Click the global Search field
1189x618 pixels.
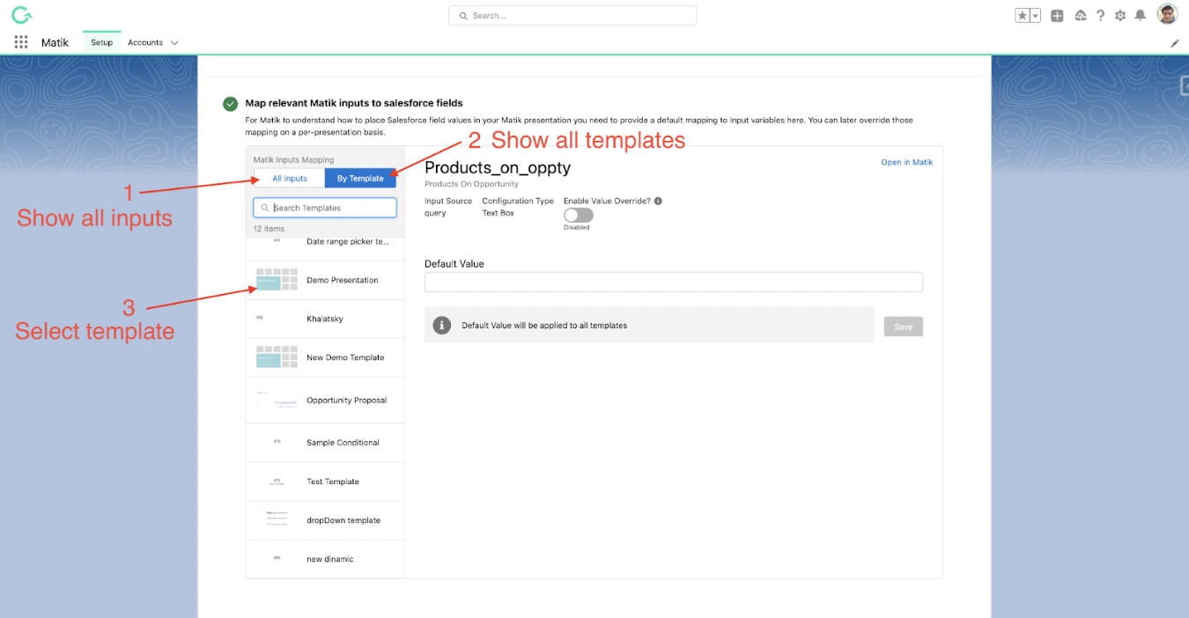[x=572, y=16]
